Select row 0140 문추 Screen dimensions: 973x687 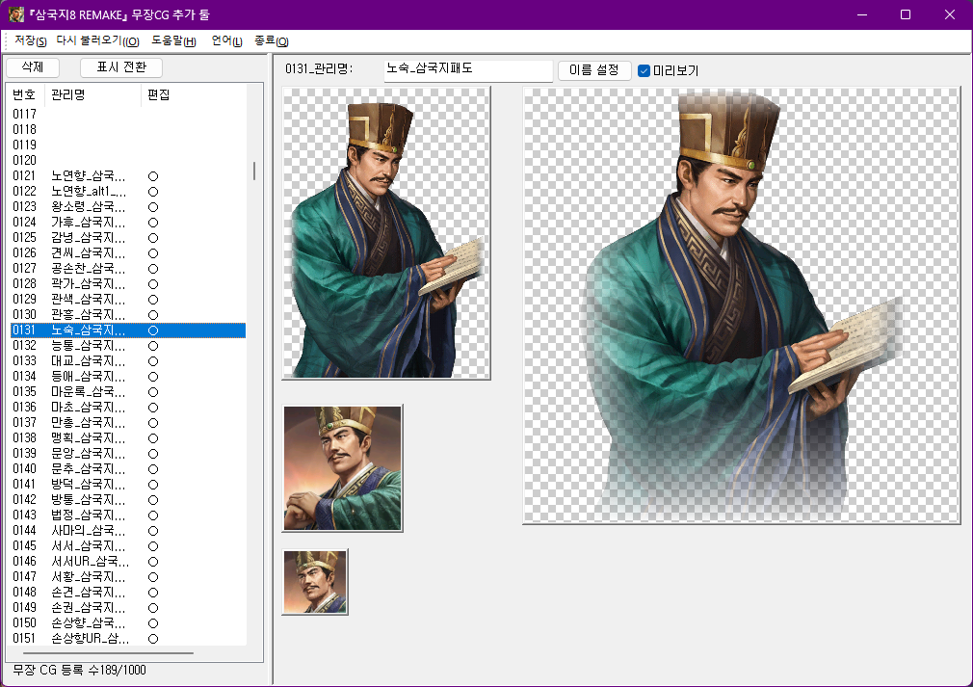coord(128,468)
